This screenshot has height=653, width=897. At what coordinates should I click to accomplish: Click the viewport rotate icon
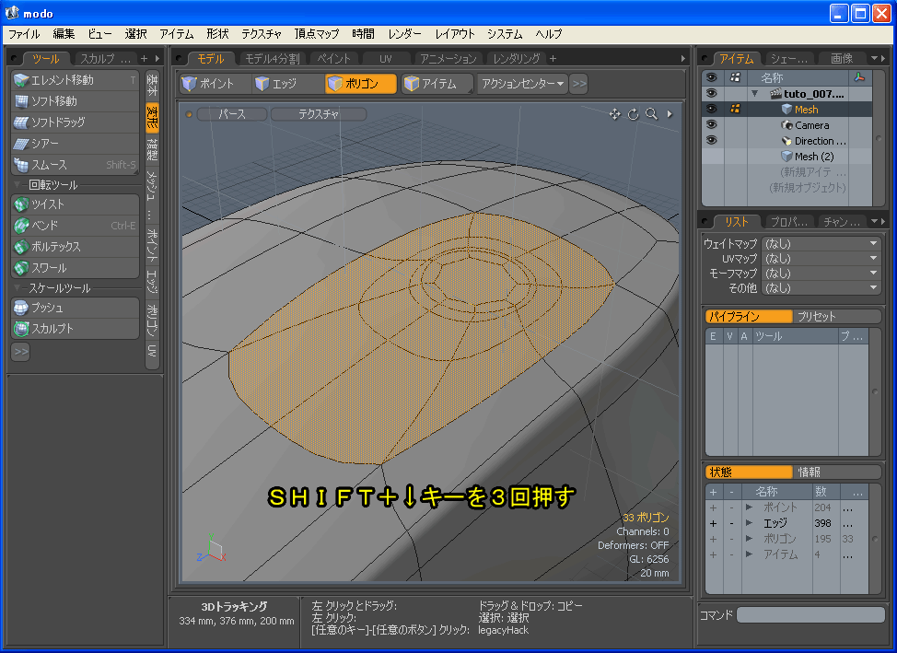tap(634, 114)
